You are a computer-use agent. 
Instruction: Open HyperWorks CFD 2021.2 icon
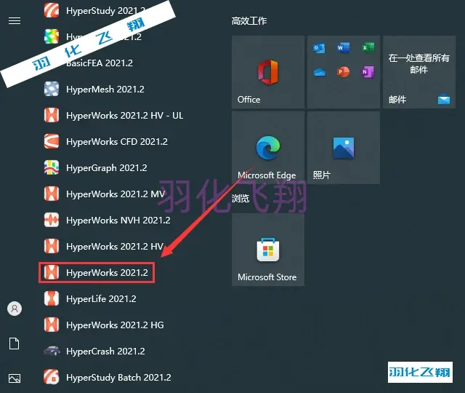[x=52, y=141]
